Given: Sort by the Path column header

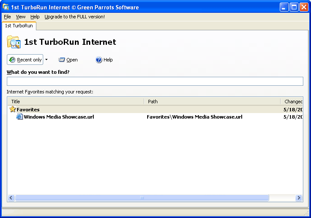Looking at the screenshot, I should point(212,102).
